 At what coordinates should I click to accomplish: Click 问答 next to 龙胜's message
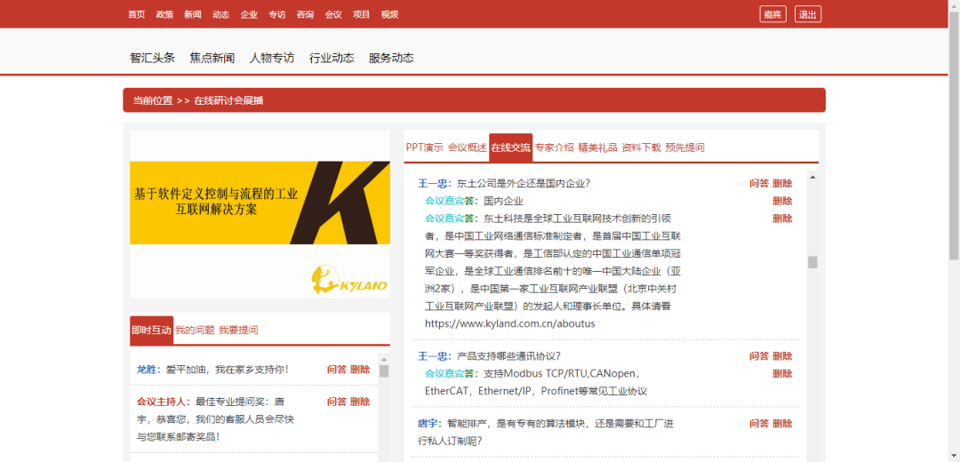click(x=336, y=370)
